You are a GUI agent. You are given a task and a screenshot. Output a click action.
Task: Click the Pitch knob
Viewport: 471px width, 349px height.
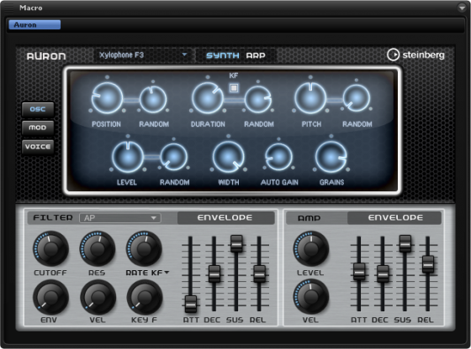point(310,98)
